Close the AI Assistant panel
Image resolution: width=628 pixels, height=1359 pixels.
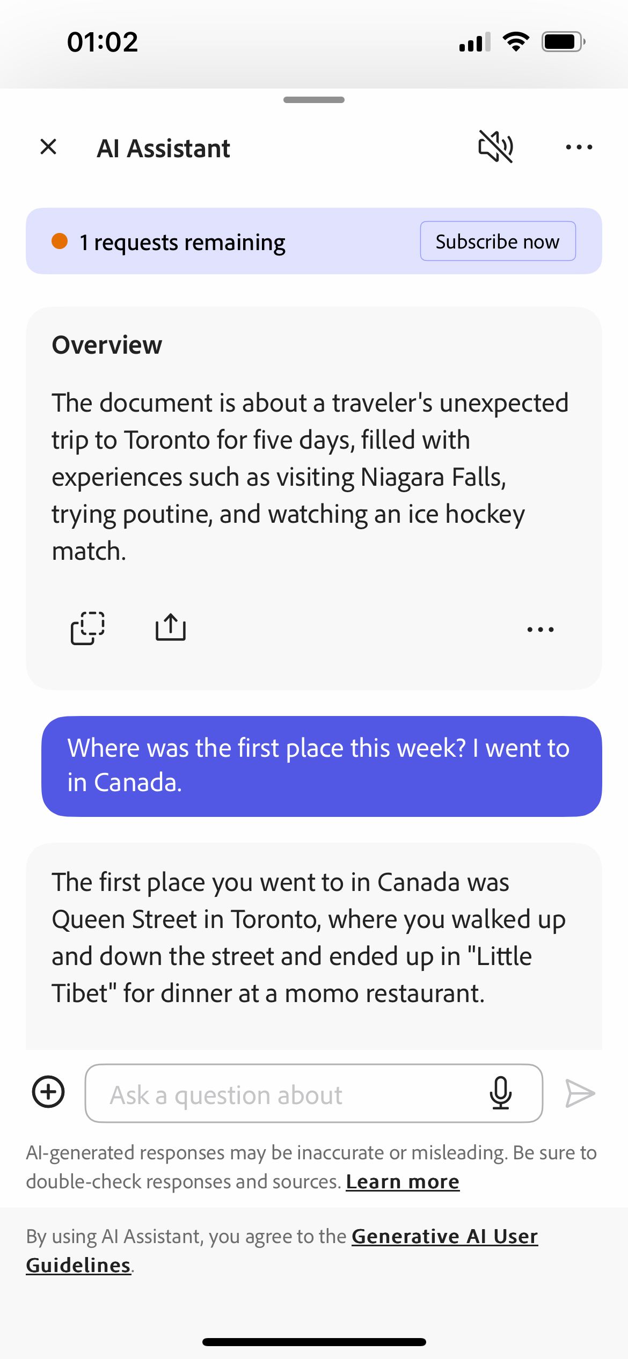click(48, 147)
